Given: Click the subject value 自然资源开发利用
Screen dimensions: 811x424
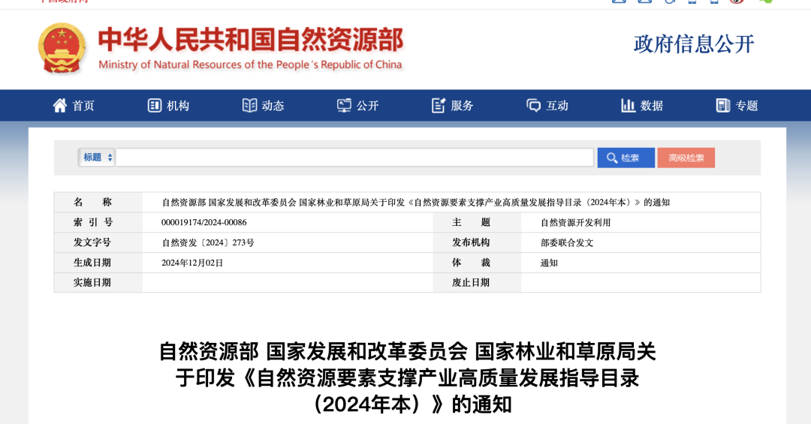Looking at the screenshot, I should tap(576, 222).
